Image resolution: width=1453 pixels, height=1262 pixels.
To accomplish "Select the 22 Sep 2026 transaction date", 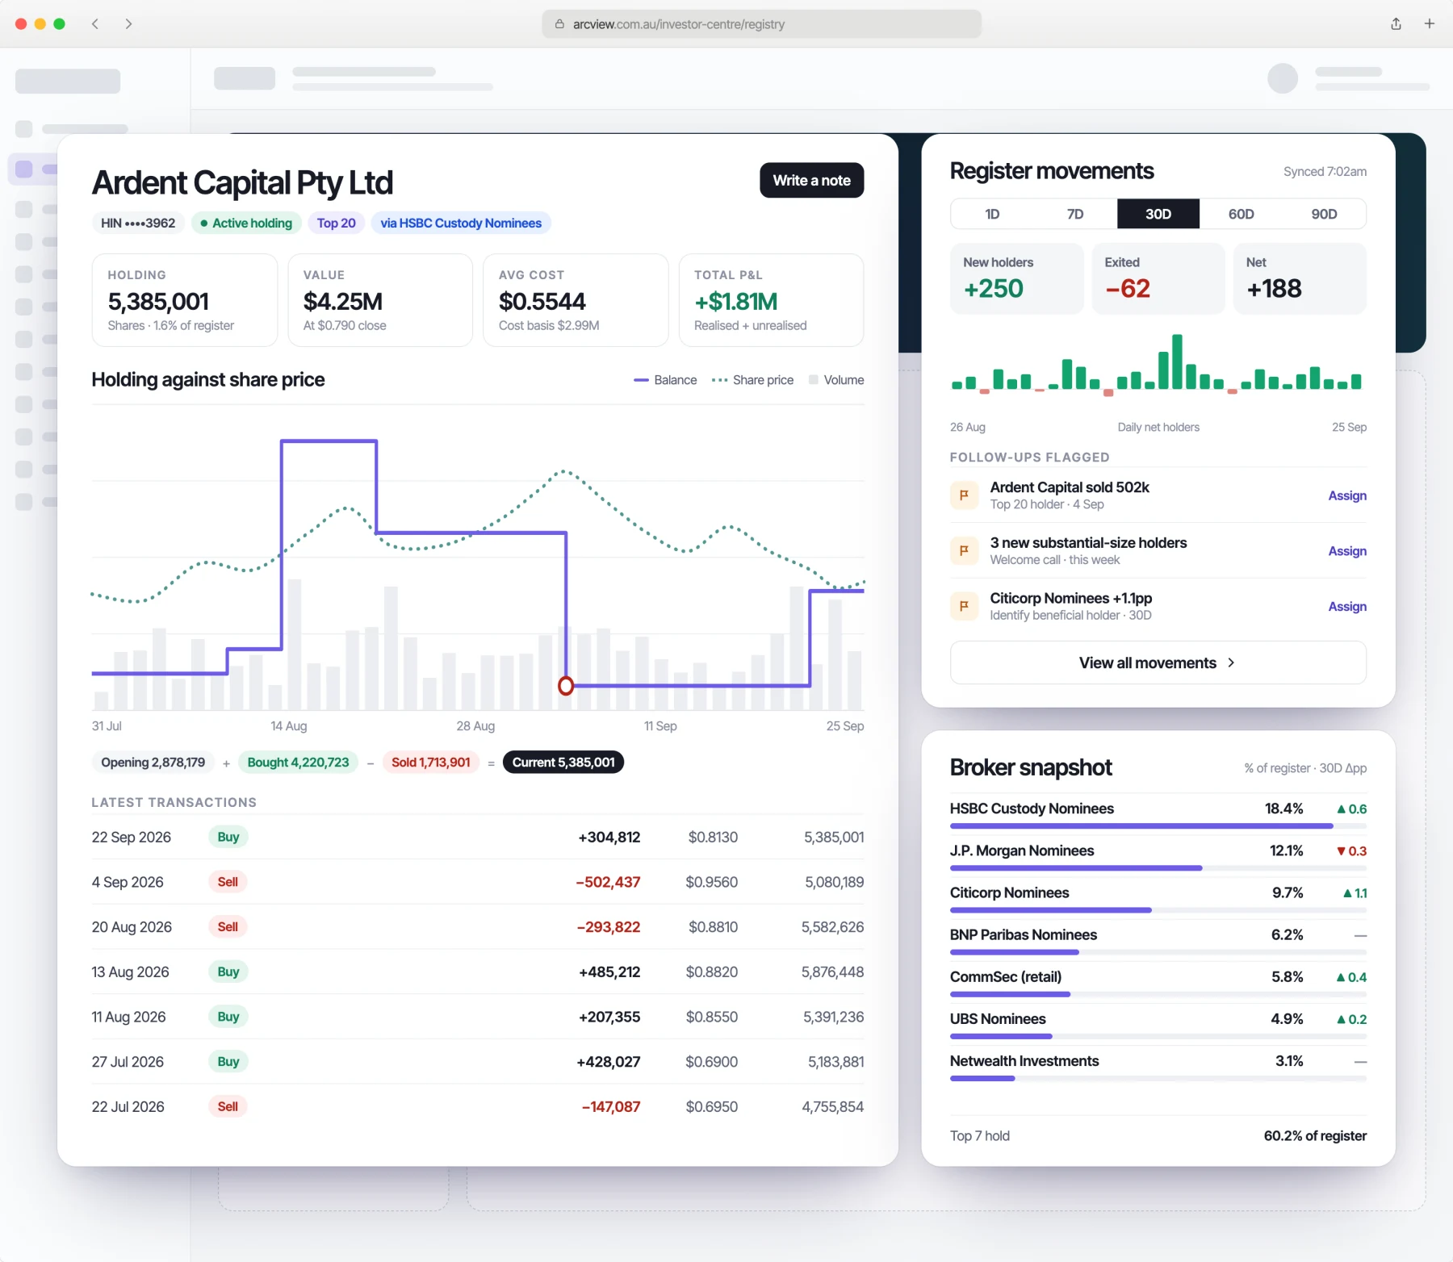I will tap(132, 838).
